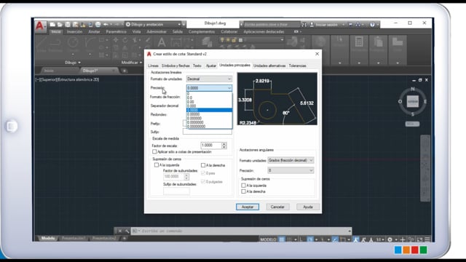Collapse the Precisión 0.0000 combo box
466x262 pixels.
(209, 88)
